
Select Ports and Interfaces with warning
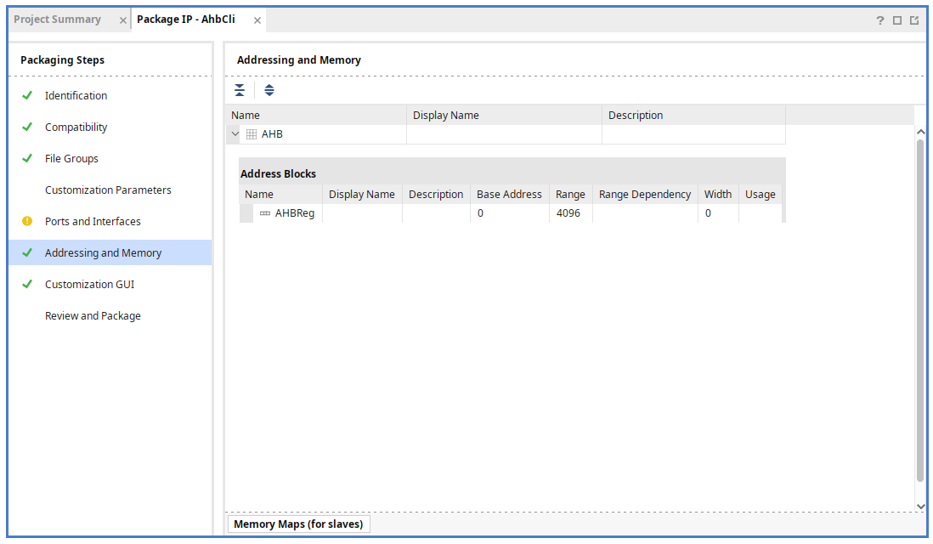click(x=93, y=222)
